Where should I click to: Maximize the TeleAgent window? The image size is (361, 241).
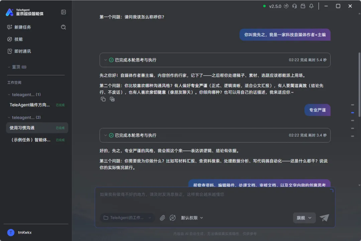338,6
